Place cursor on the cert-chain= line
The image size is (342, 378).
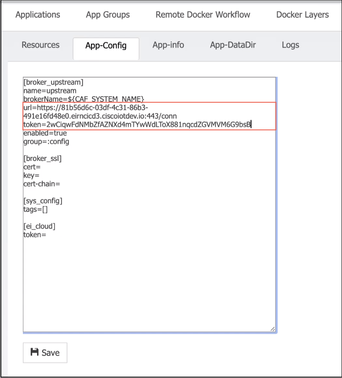click(42, 184)
